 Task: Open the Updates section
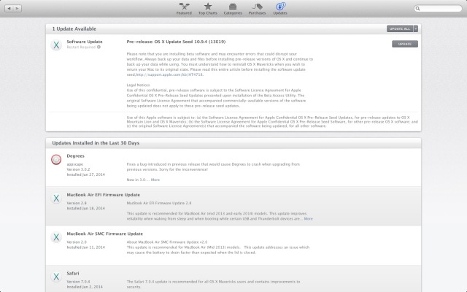pos(280,9)
